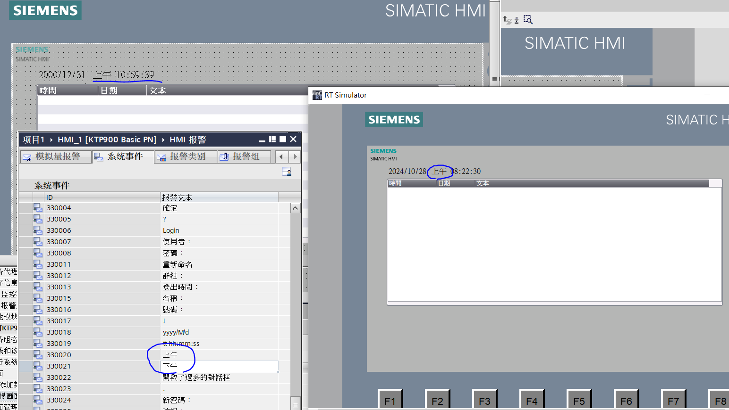The height and width of the screenshot is (410, 729).
Task: Click the system event icon for row 330020
Action: (38, 354)
